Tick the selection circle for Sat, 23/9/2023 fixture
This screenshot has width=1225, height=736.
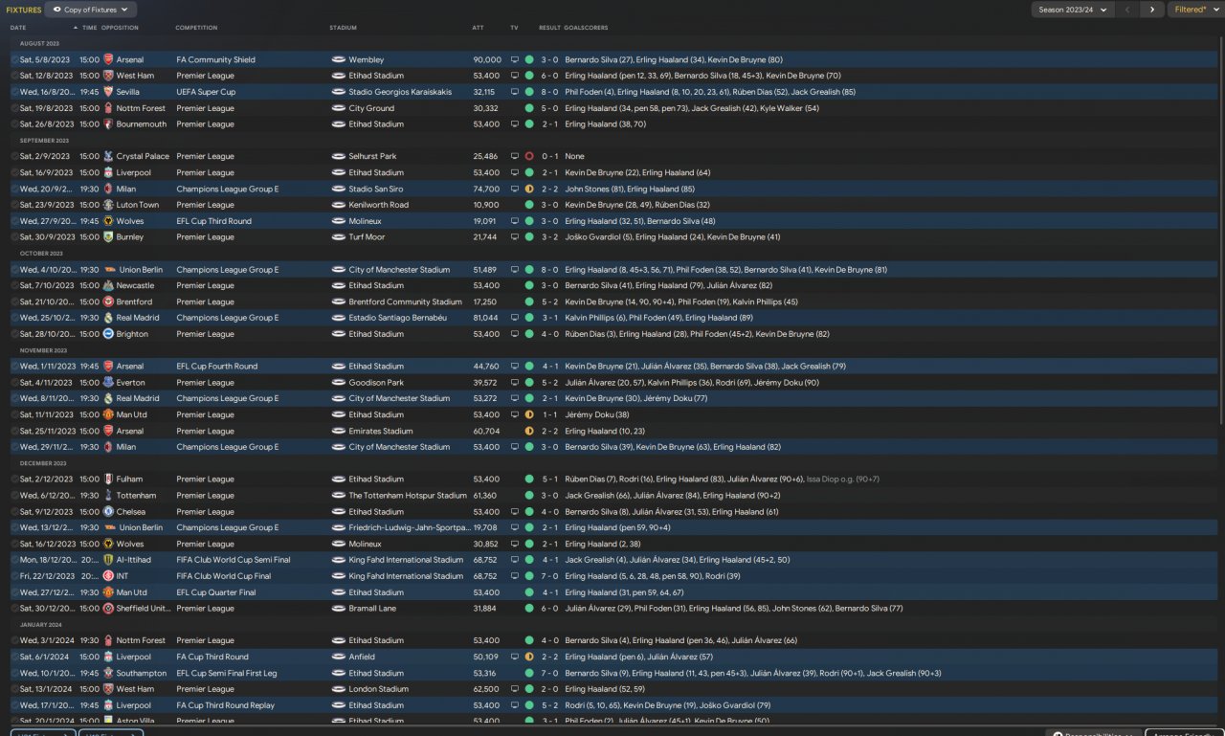point(15,205)
